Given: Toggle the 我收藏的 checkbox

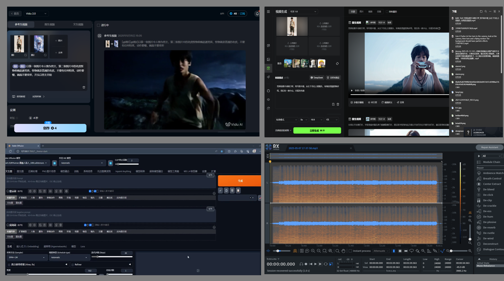Looking at the screenshot, I should (x=387, y=12).
